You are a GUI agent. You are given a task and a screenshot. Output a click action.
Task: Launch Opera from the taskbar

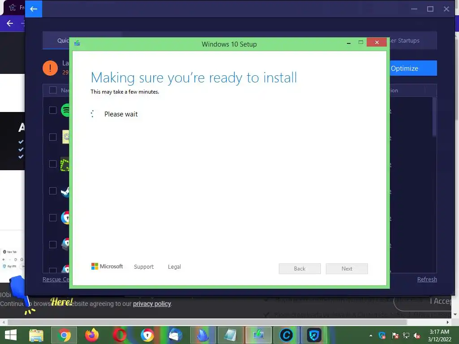pyautogui.click(x=120, y=335)
